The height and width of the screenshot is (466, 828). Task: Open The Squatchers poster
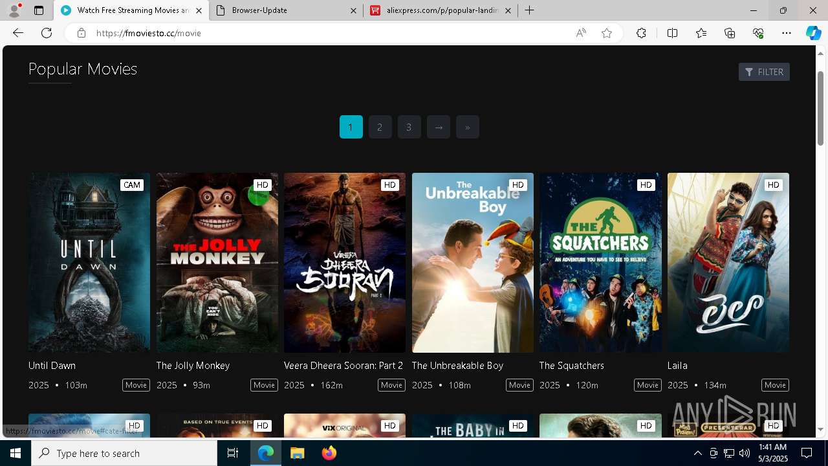pyautogui.click(x=600, y=262)
